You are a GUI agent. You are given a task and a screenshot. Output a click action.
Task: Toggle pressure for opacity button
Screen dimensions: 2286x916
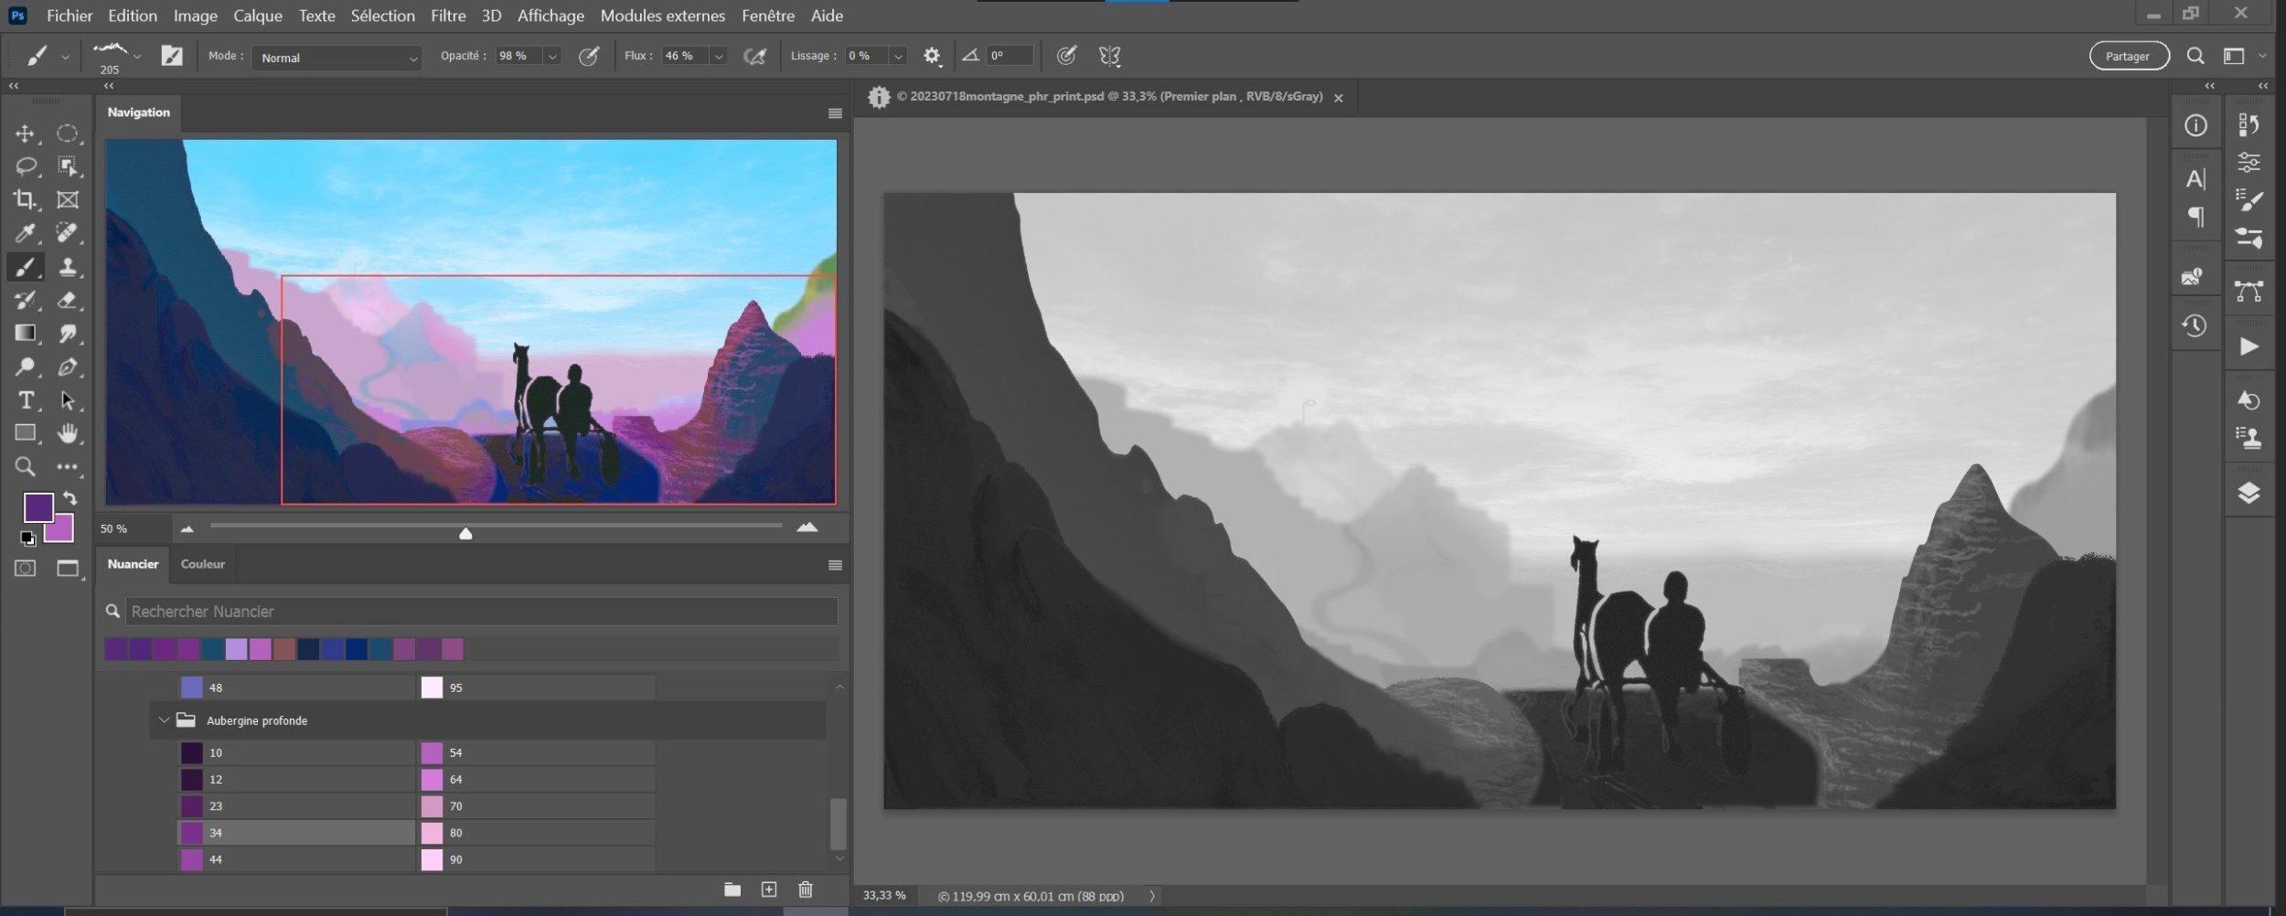coord(589,57)
